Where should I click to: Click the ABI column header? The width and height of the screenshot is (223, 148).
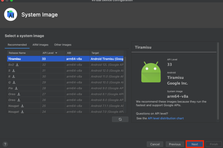click(x=78, y=53)
